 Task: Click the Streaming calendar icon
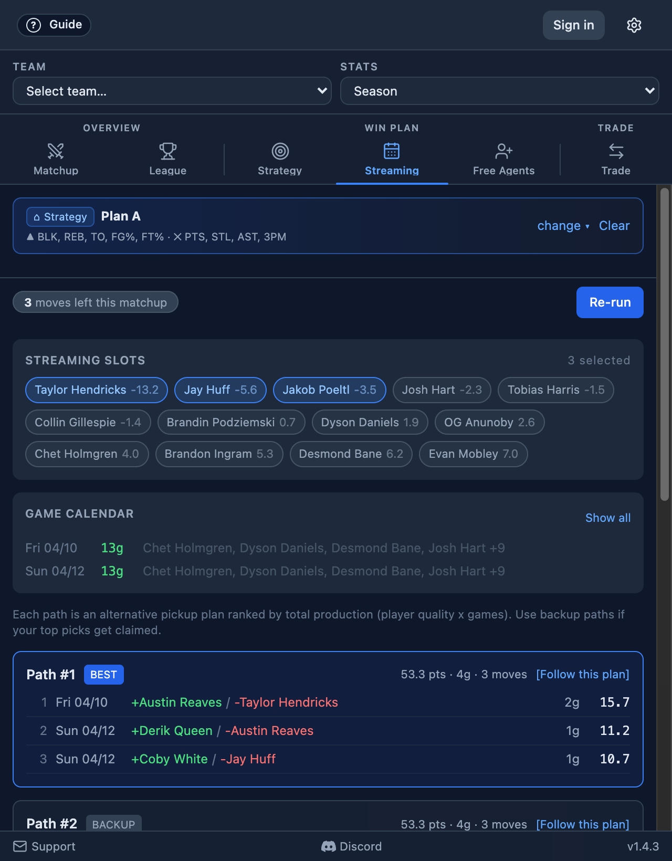pyautogui.click(x=392, y=151)
